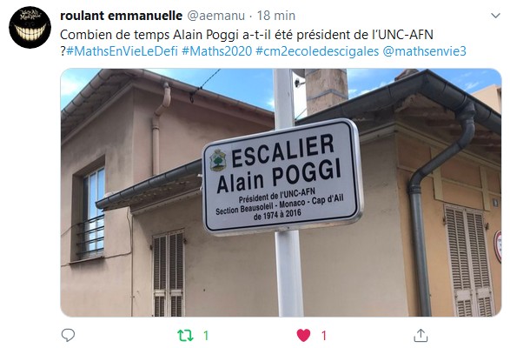Open the #MathsEnVieLeDefi hashtag
510x348 pixels.
point(122,51)
